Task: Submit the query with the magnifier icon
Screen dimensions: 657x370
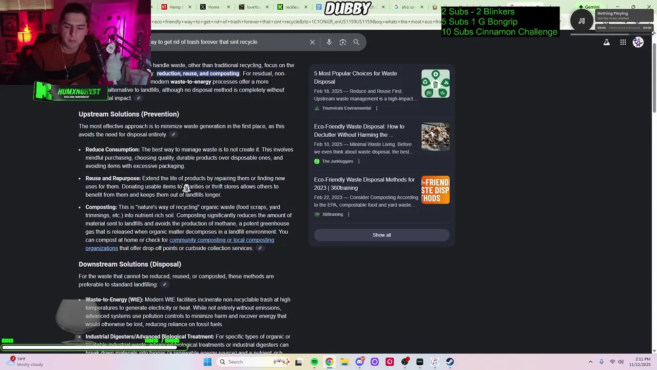Action: tap(356, 42)
